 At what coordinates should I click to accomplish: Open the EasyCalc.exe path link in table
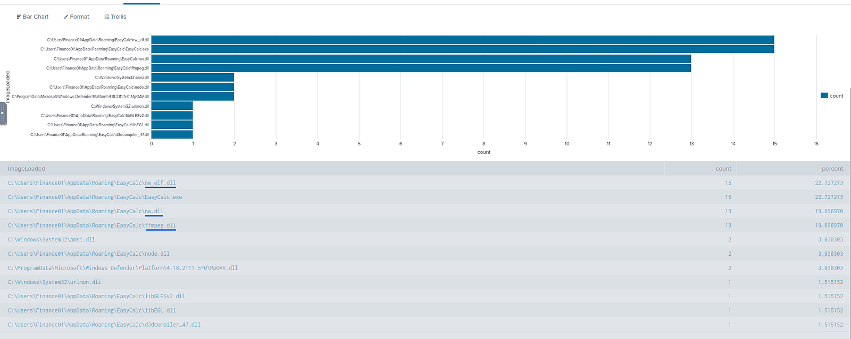tap(95, 197)
